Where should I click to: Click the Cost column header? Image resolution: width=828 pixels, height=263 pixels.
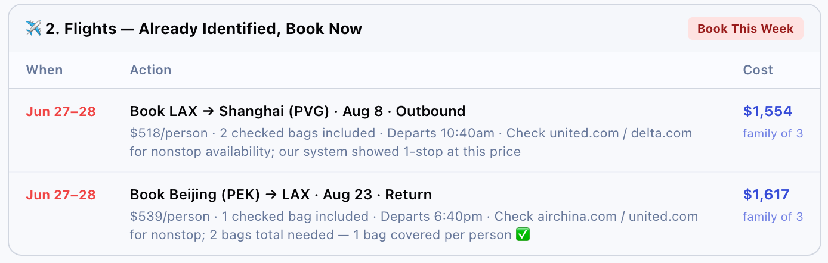(x=758, y=70)
